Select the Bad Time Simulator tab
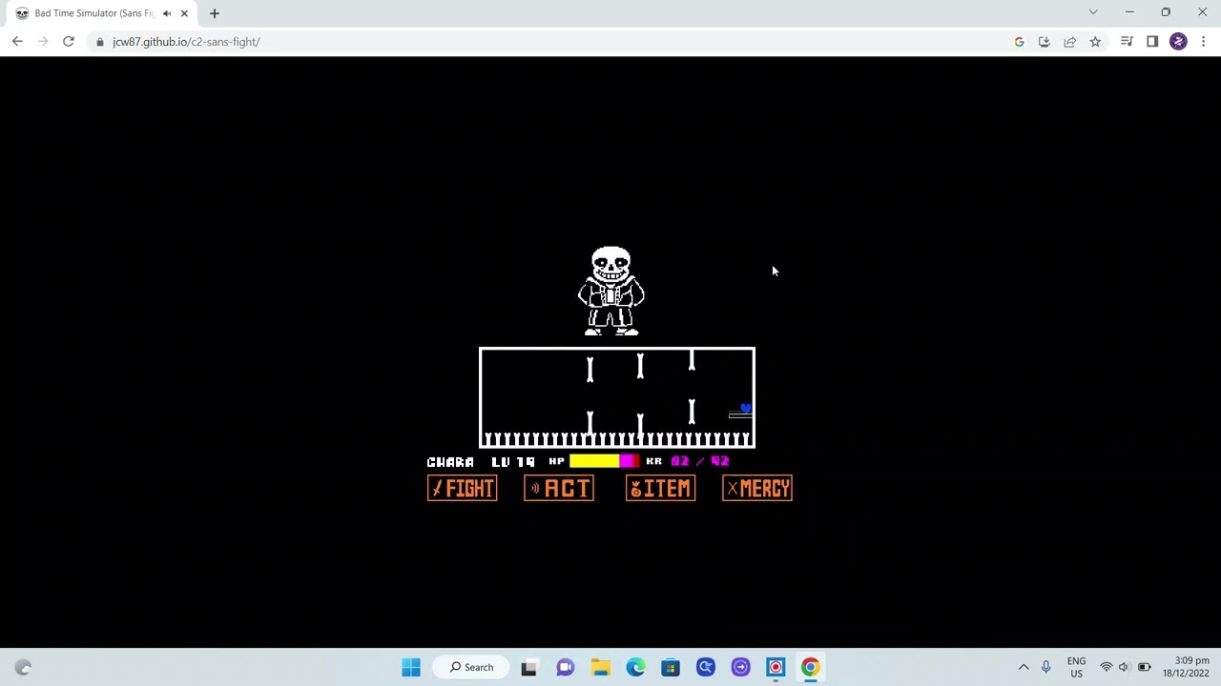Image resolution: width=1221 pixels, height=686 pixels. tap(101, 13)
